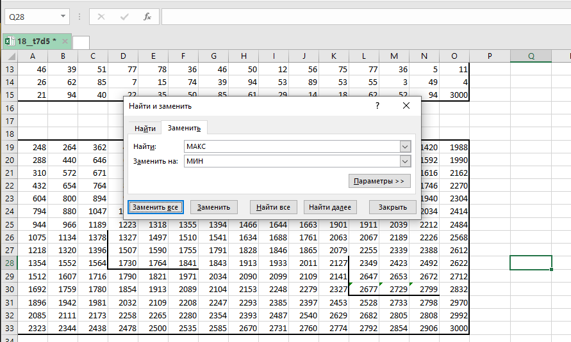Expand options with 'Параметры >>' button
Image resolution: width=571 pixels, height=342 pixels.
pyautogui.click(x=379, y=181)
